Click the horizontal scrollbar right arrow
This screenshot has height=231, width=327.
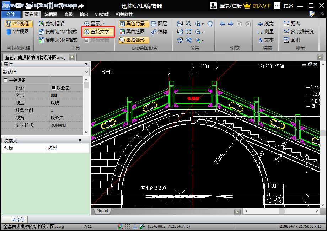click(317, 211)
